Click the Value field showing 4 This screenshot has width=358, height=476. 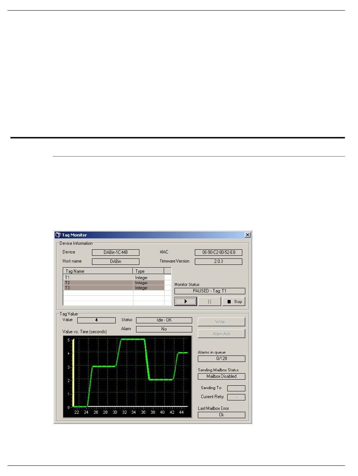[96, 320]
